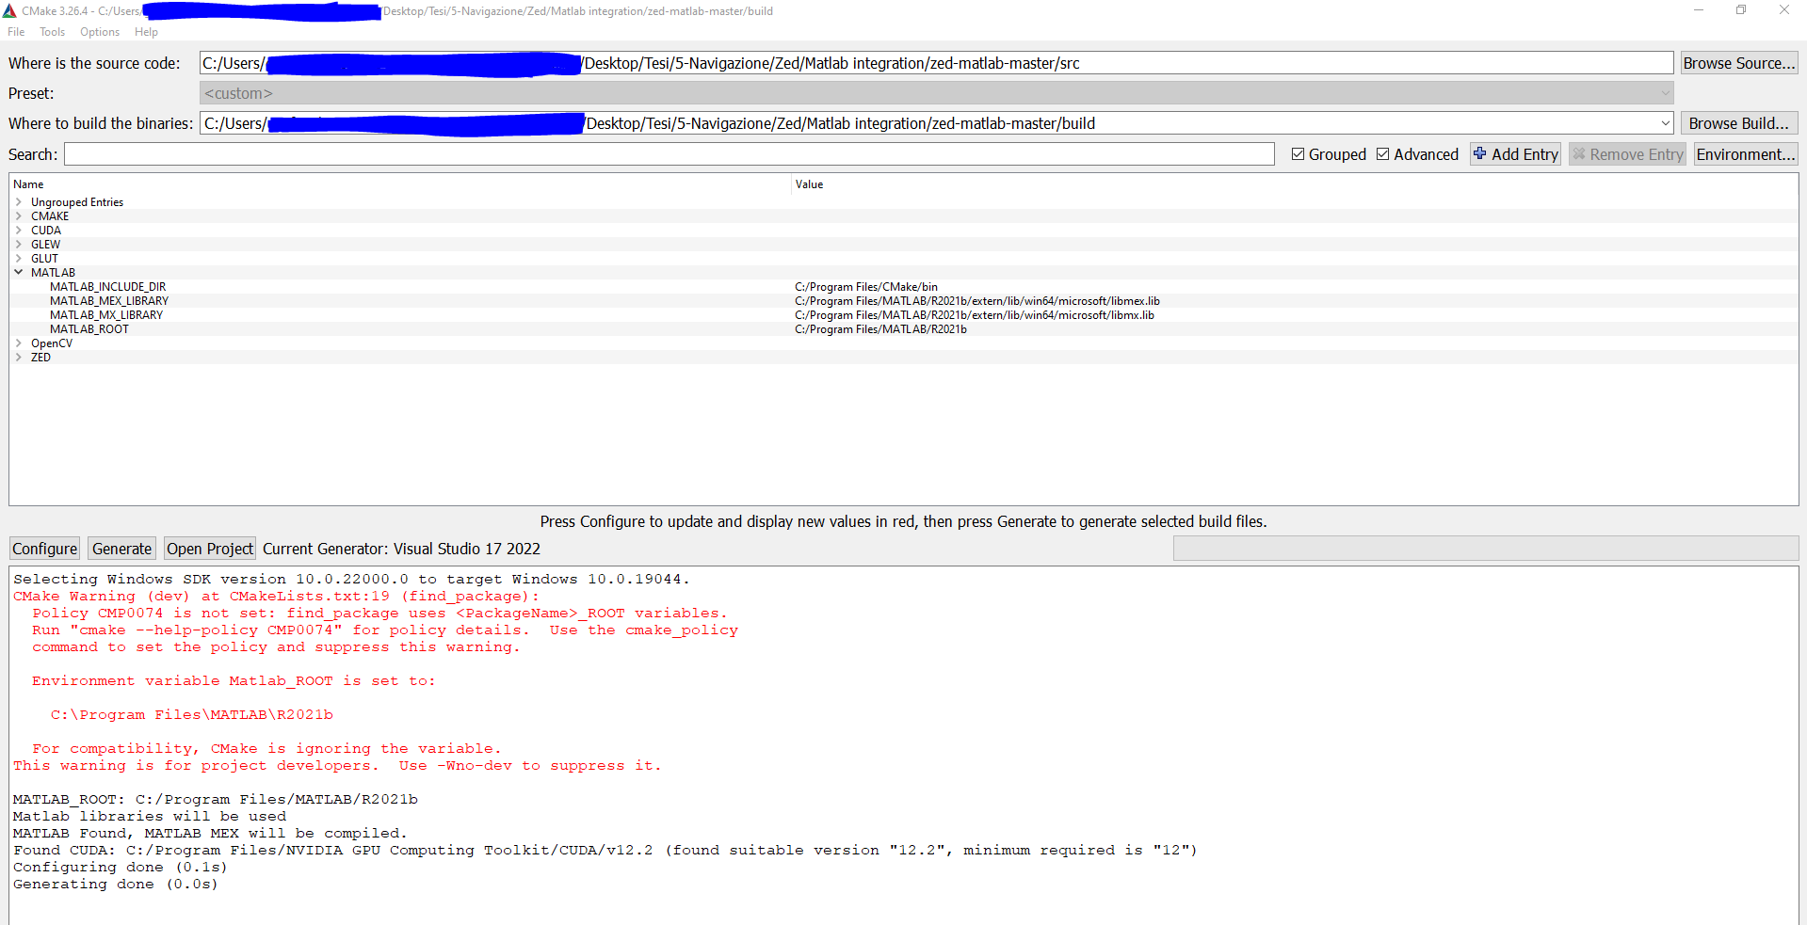
Task: Click the 'Generating done (0.0s)' log line
Action: tap(116, 885)
